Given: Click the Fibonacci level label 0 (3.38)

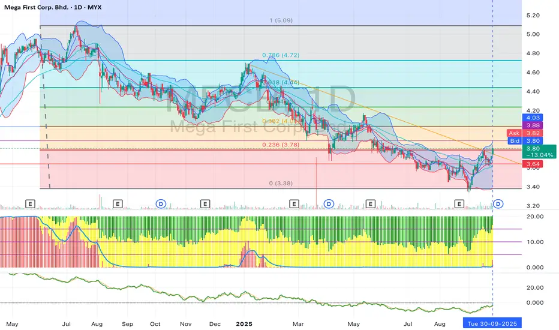Looking at the screenshot, I should (281, 184).
